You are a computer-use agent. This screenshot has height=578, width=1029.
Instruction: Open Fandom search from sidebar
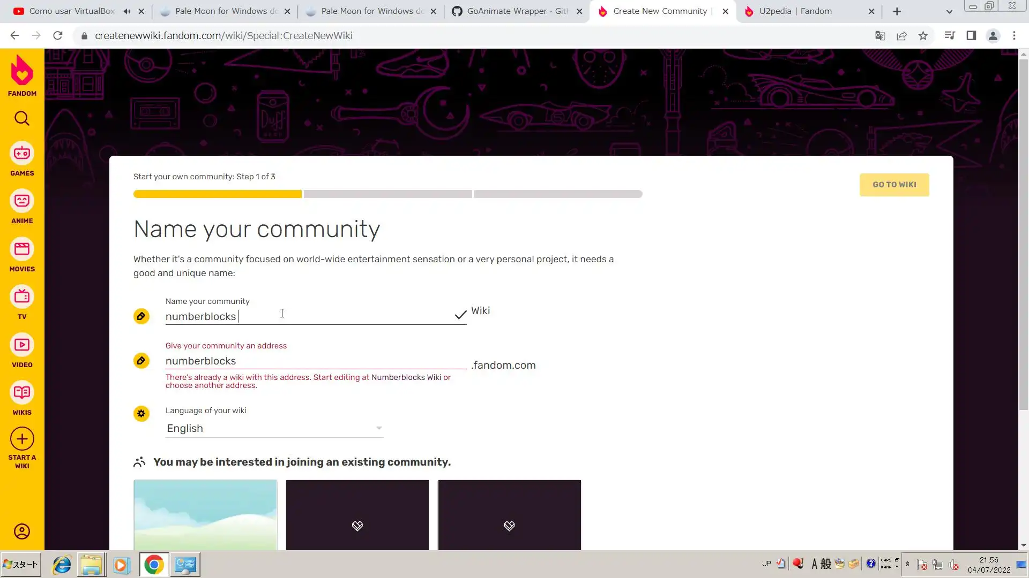coord(22,118)
